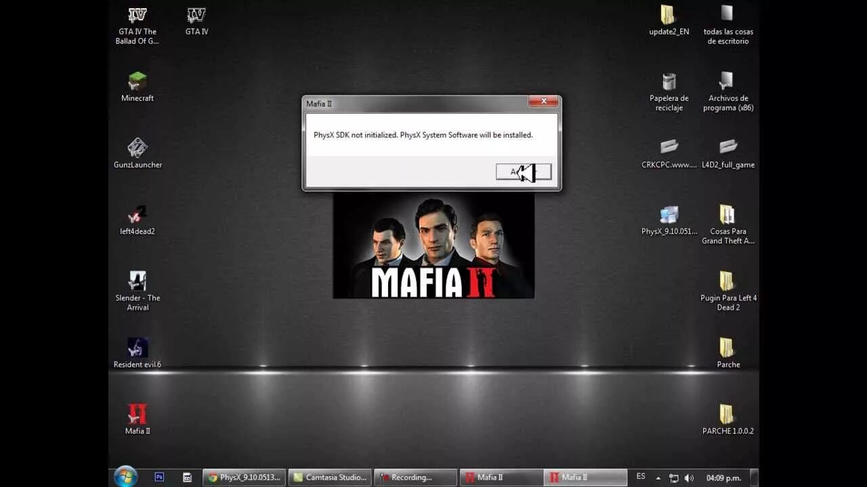Switch to Recording... taskbar button
Screen dimensions: 867x487
415,477
